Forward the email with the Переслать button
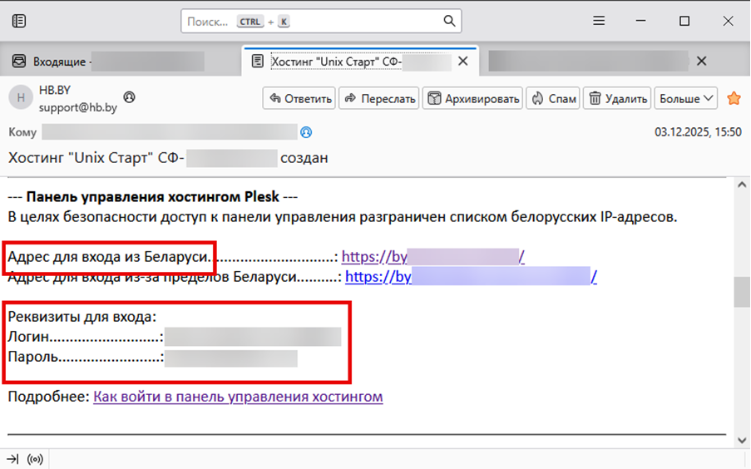This screenshot has height=469, width=751. (378, 98)
